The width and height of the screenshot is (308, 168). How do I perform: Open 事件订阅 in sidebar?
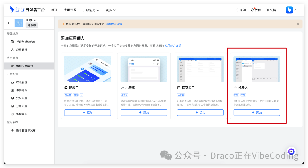(x=29, y=90)
